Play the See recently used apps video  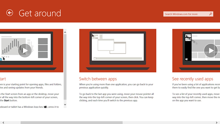click(211, 51)
